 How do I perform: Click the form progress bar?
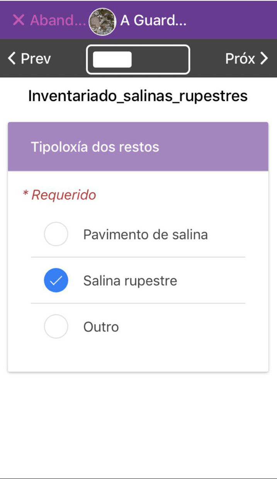(138, 59)
